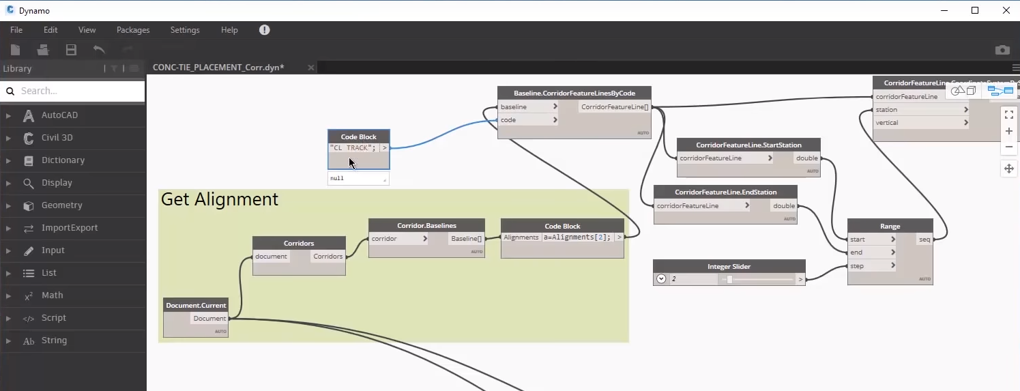Click the Zoom Out minus button

coord(1009,147)
